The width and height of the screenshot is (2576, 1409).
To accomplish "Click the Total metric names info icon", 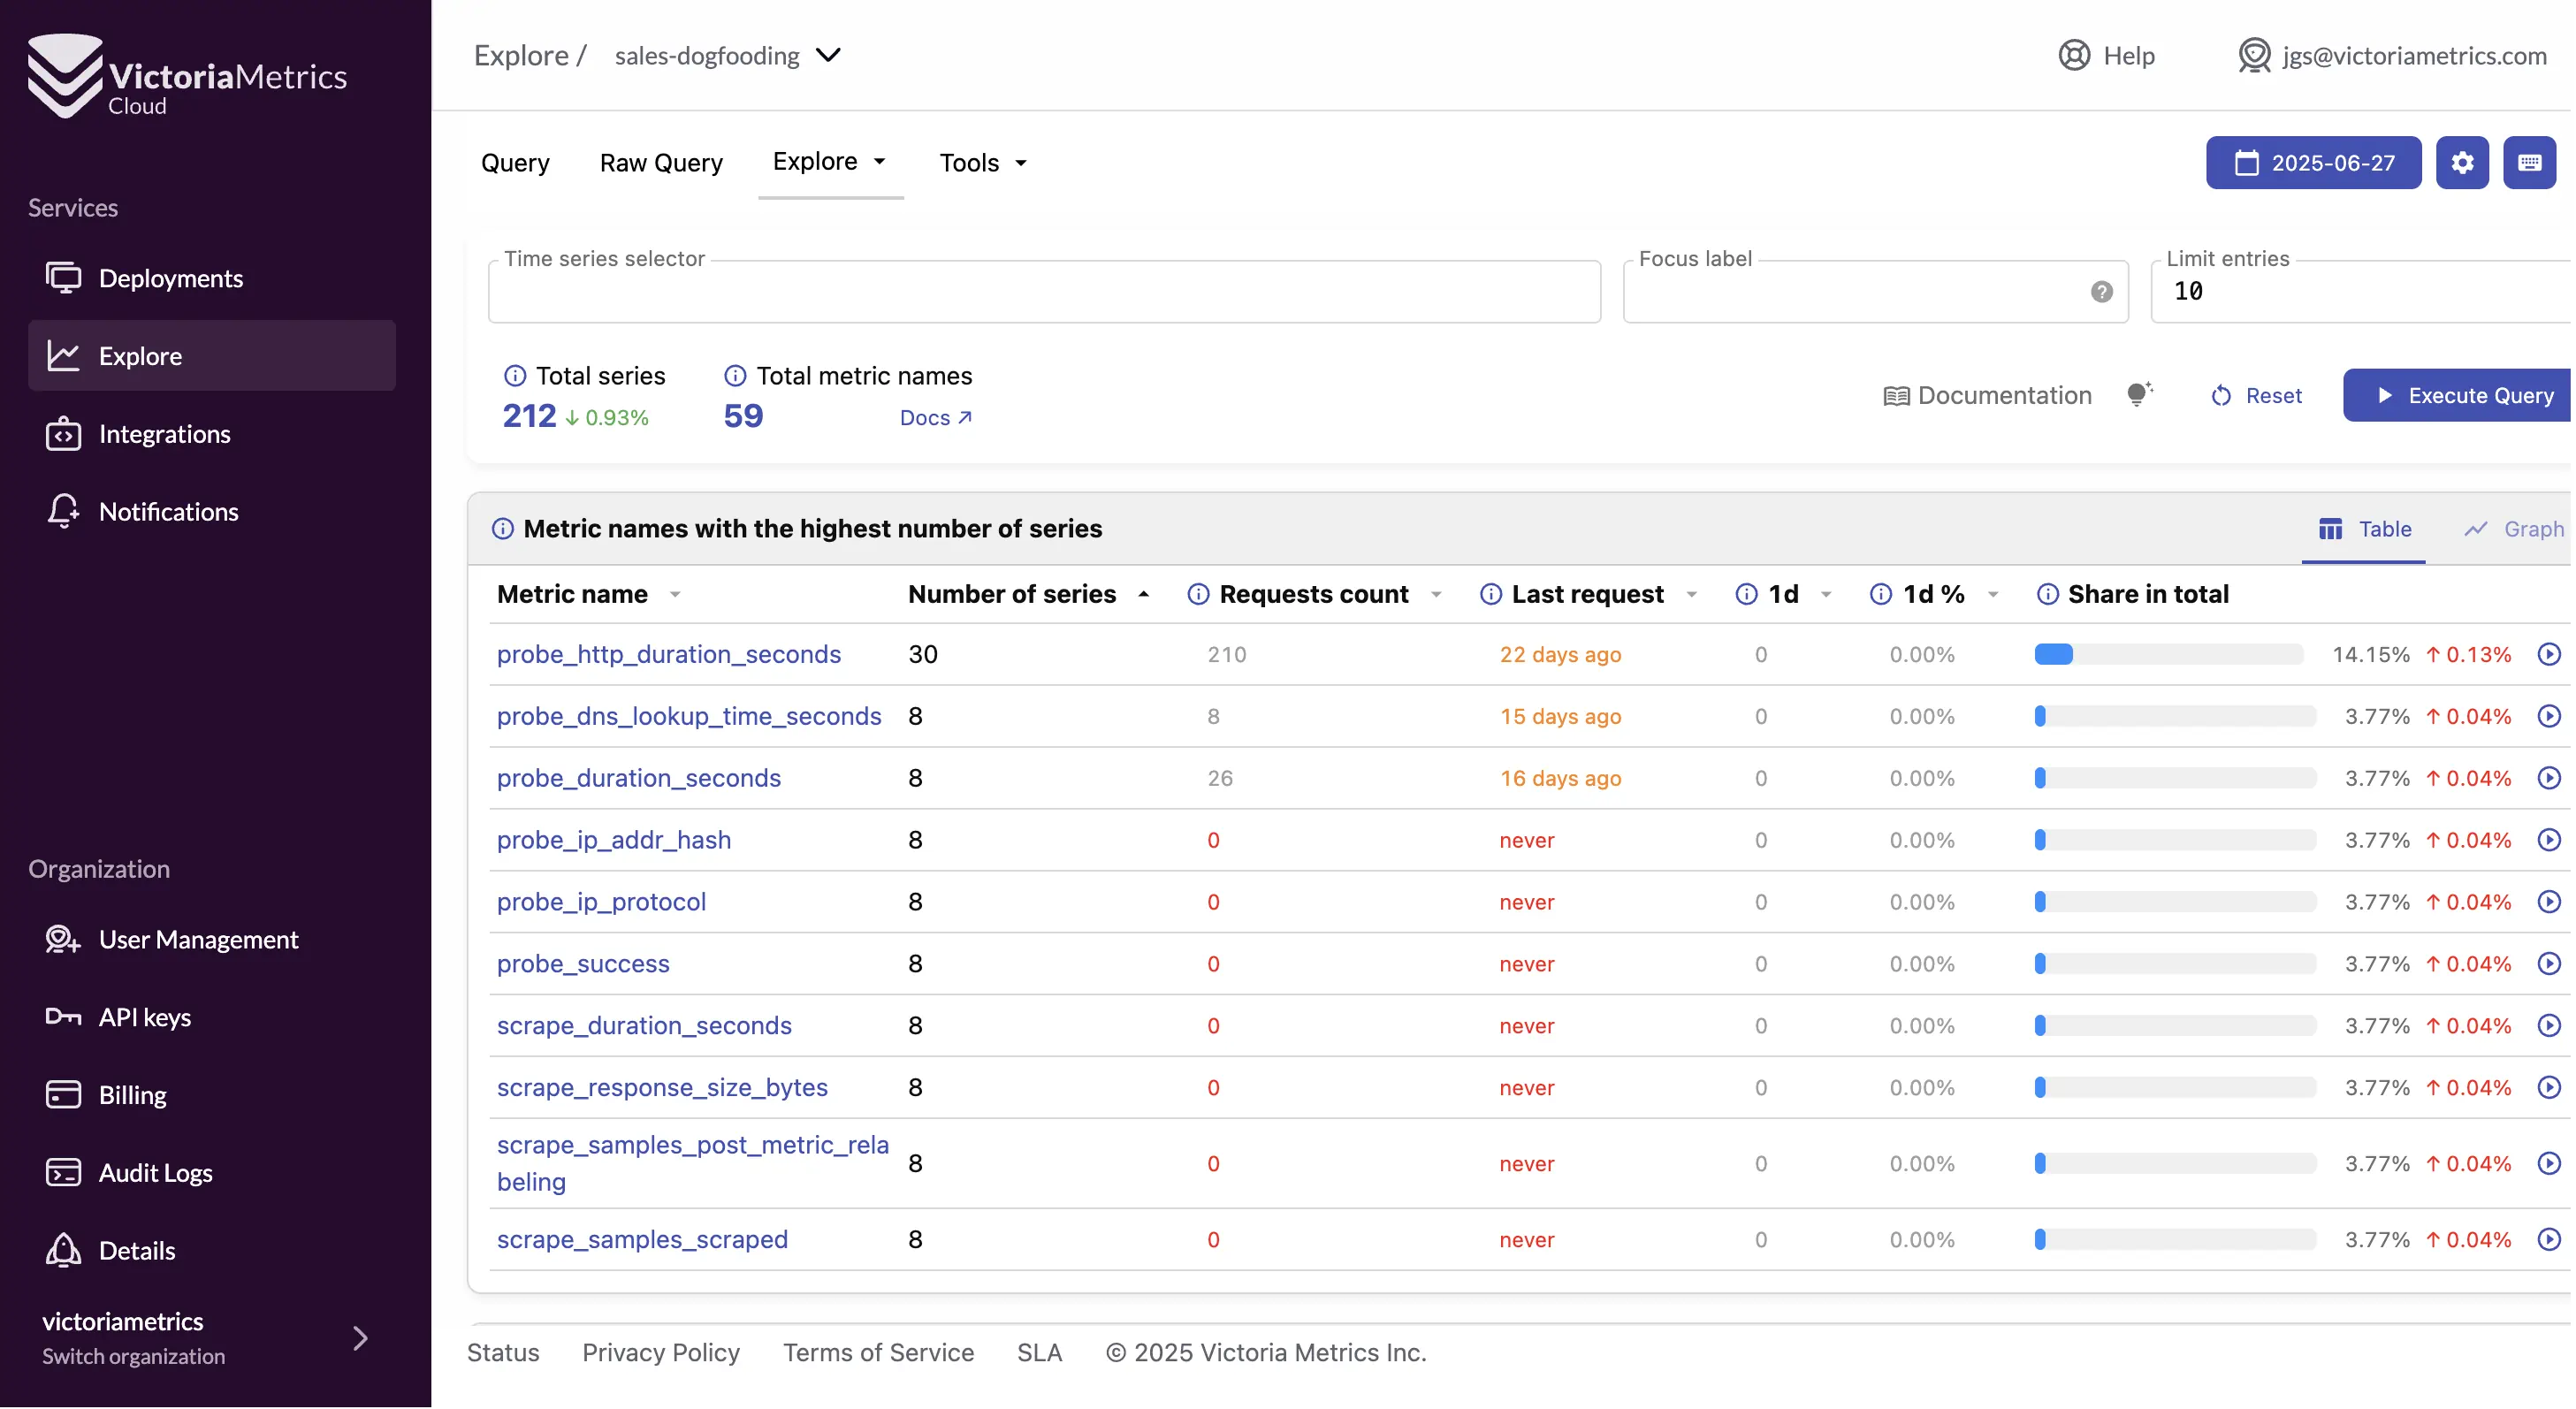I will (735, 376).
